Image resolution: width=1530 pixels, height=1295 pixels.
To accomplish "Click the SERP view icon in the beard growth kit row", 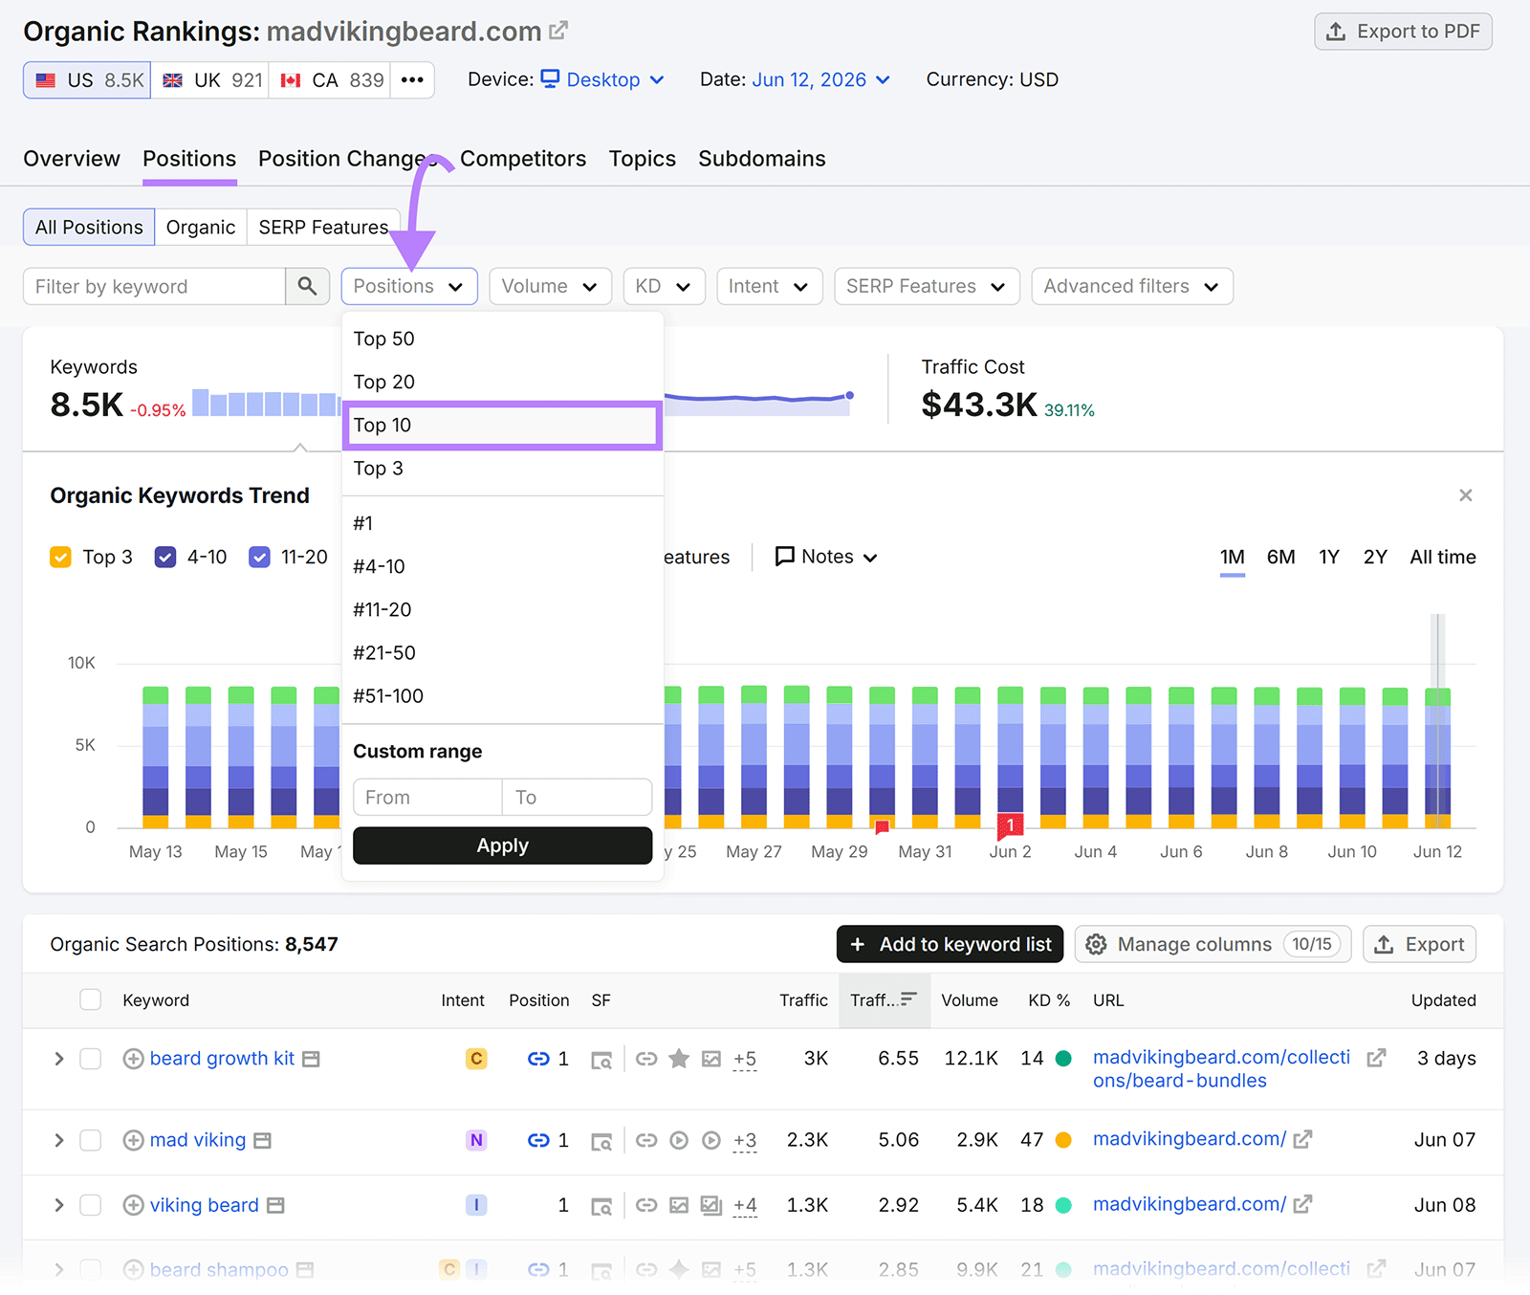I will [x=601, y=1060].
